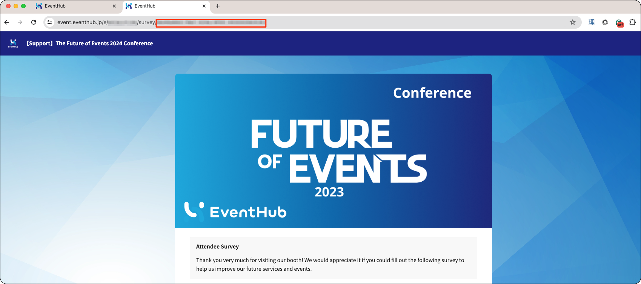Click the gear-shaped extension icon
The height and width of the screenshot is (284, 641).
click(x=605, y=22)
